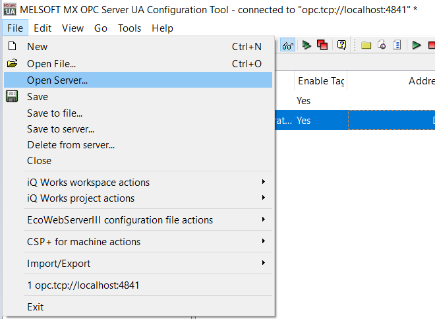This screenshot has height=319, width=435.
Task: Choose Save to file... entry
Action: 138,113
